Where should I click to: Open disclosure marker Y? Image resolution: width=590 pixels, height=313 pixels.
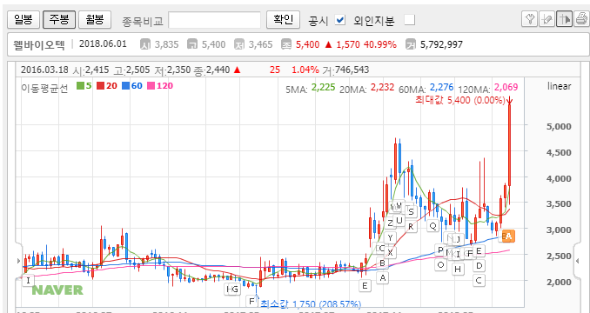(x=390, y=237)
